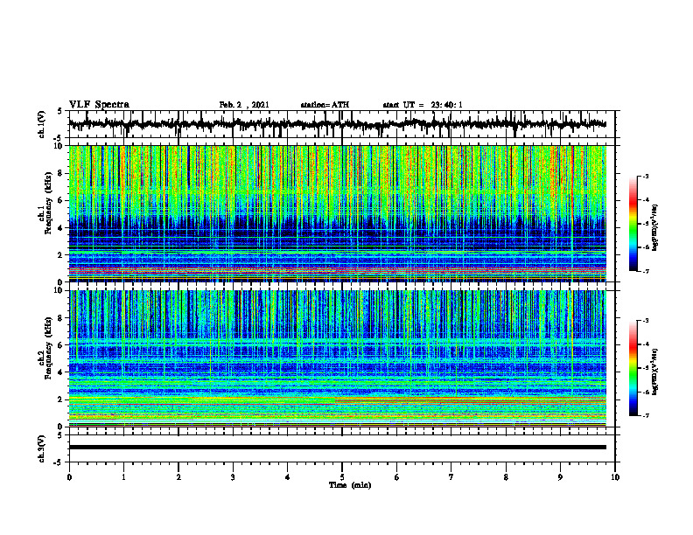Click the "10" minute tick on the time axis

click(615, 477)
